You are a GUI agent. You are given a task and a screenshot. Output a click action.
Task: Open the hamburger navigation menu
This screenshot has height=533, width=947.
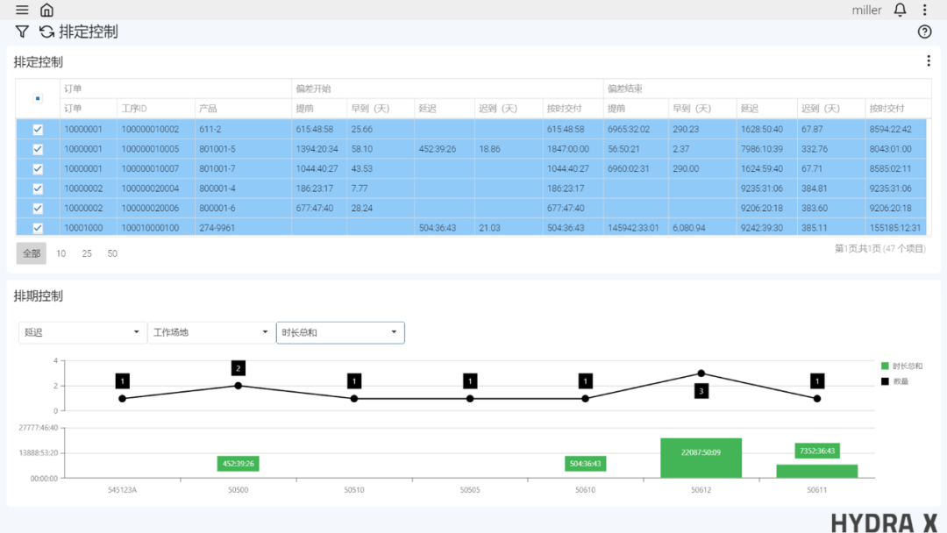pos(22,11)
